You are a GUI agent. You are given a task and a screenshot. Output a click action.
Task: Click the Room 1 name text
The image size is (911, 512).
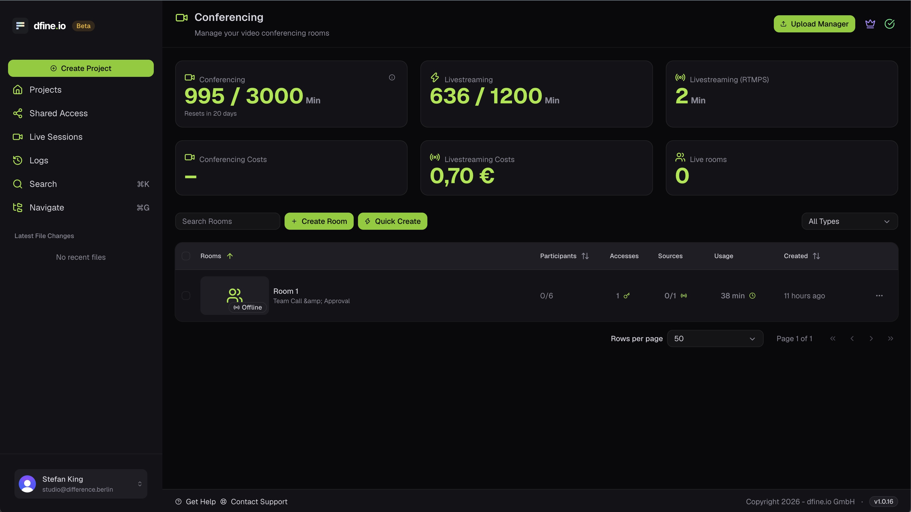[286, 291]
